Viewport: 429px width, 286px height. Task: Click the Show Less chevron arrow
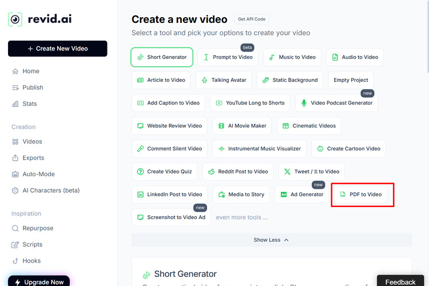[x=286, y=240]
